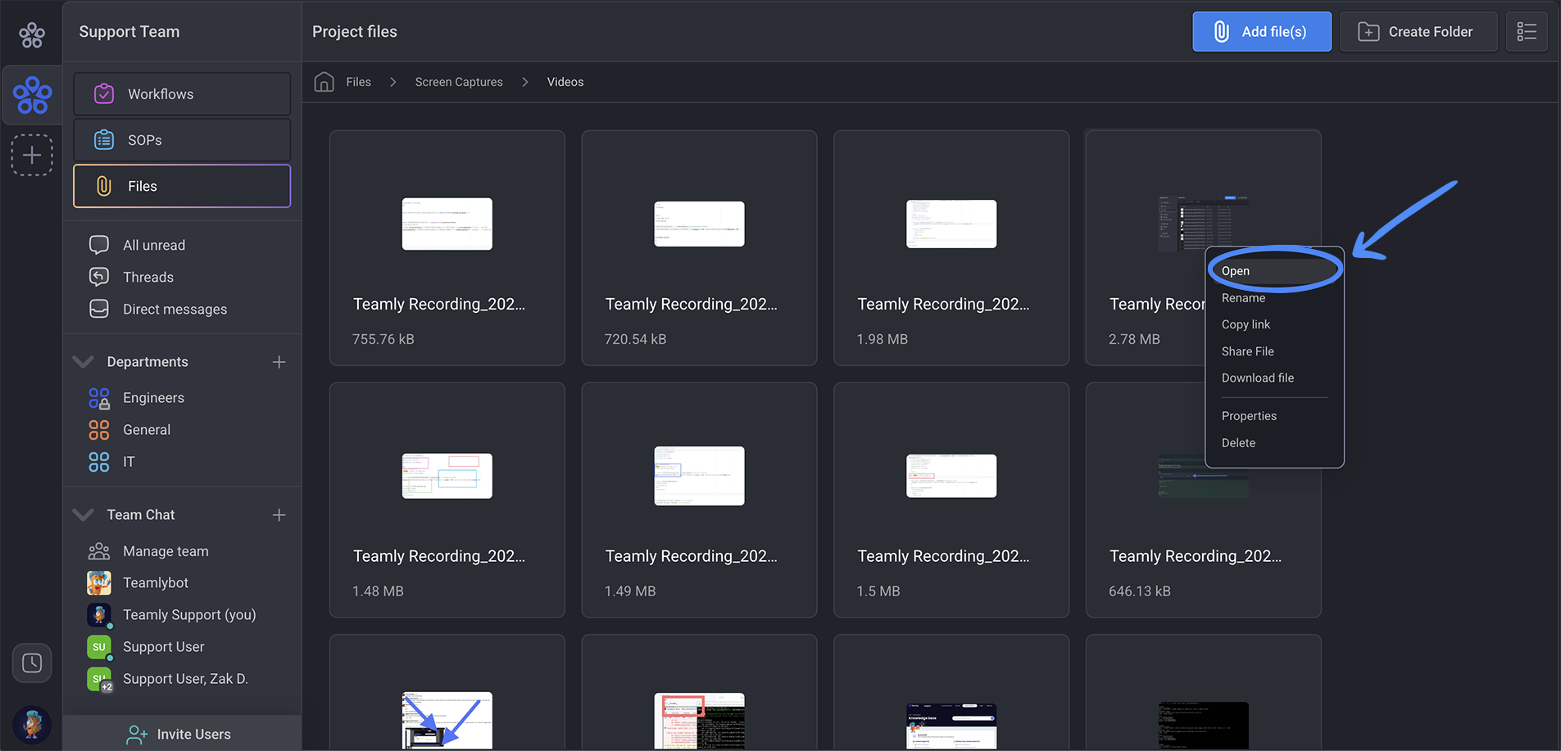This screenshot has height=751, width=1561.
Task: Click the Files paperclip icon in sidebar
Action: tap(104, 186)
